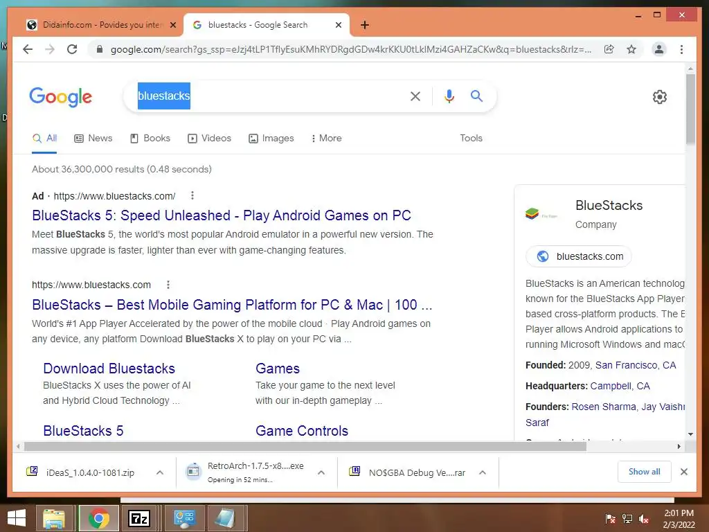The width and height of the screenshot is (709, 532).
Task: Open control panel taskbar icon
Action: [x=184, y=518]
